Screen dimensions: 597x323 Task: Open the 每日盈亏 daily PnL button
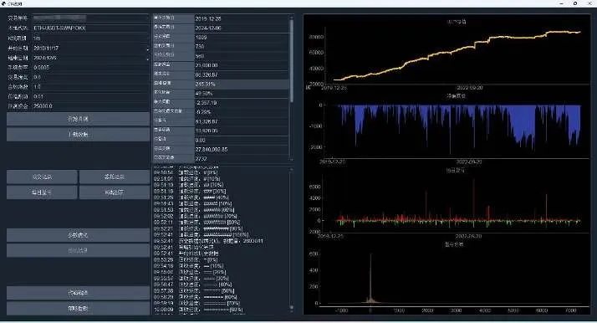coord(42,192)
